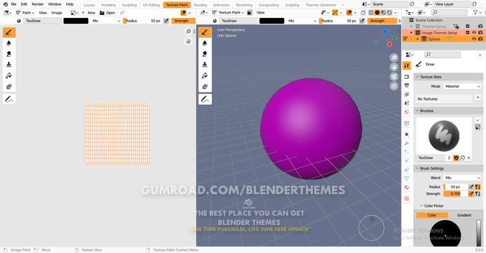The width and height of the screenshot is (486, 253).
Task: Switch perspective/orthographic grid icon in viewport
Action: (x=394, y=86)
